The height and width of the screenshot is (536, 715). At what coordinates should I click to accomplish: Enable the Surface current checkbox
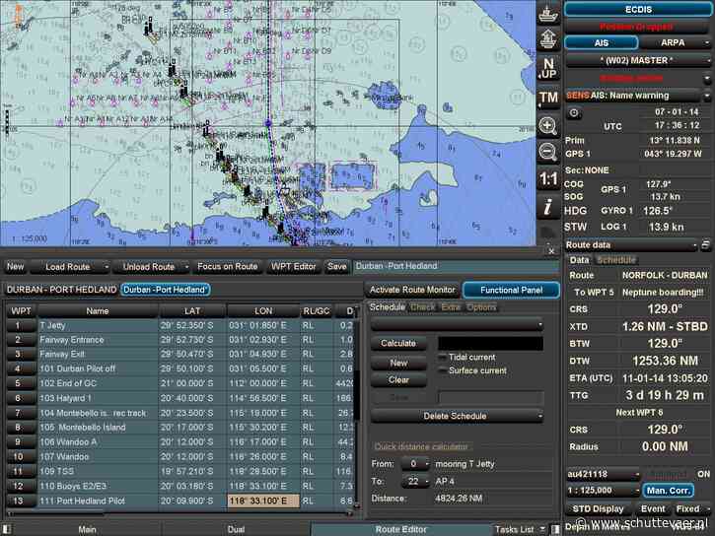444,371
